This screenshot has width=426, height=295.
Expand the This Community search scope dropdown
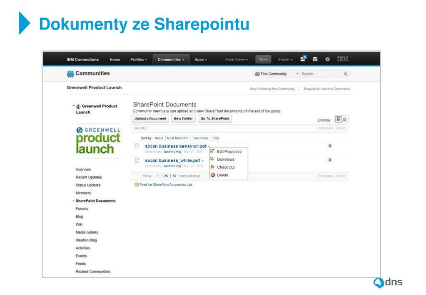click(277, 74)
